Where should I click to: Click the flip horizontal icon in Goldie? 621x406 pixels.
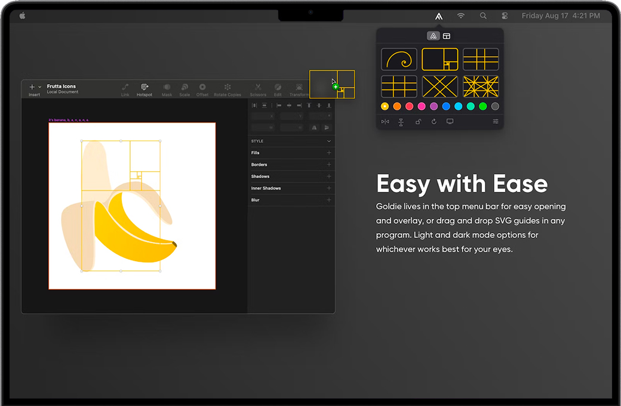point(385,122)
